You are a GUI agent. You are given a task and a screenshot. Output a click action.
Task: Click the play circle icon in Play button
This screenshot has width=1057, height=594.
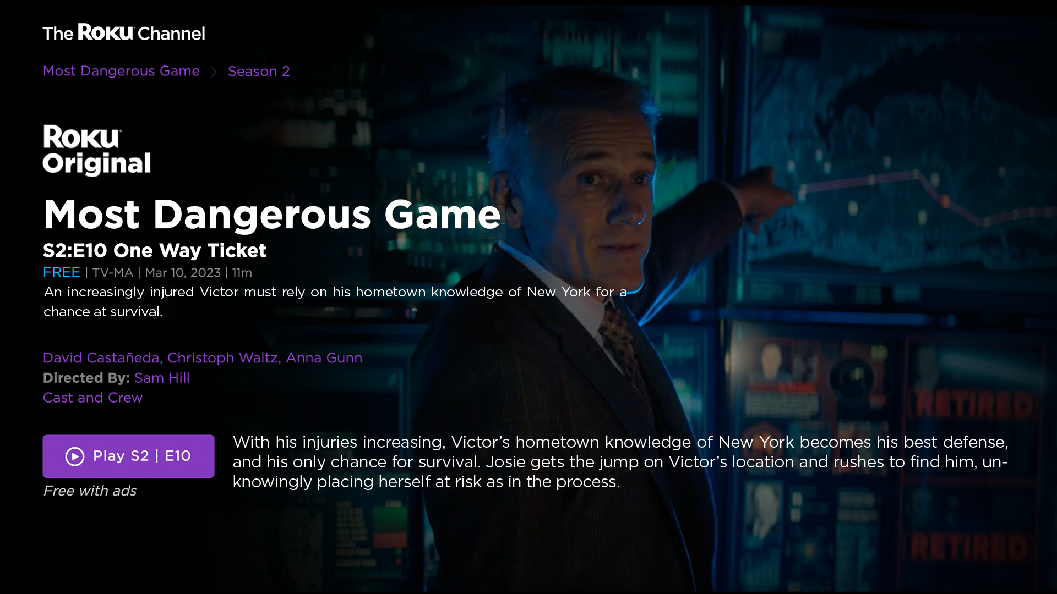pyautogui.click(x=75, y=457)
